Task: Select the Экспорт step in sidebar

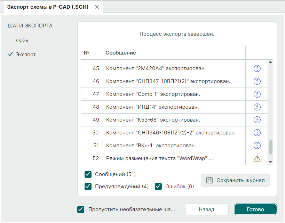Action: coord(25,55)
